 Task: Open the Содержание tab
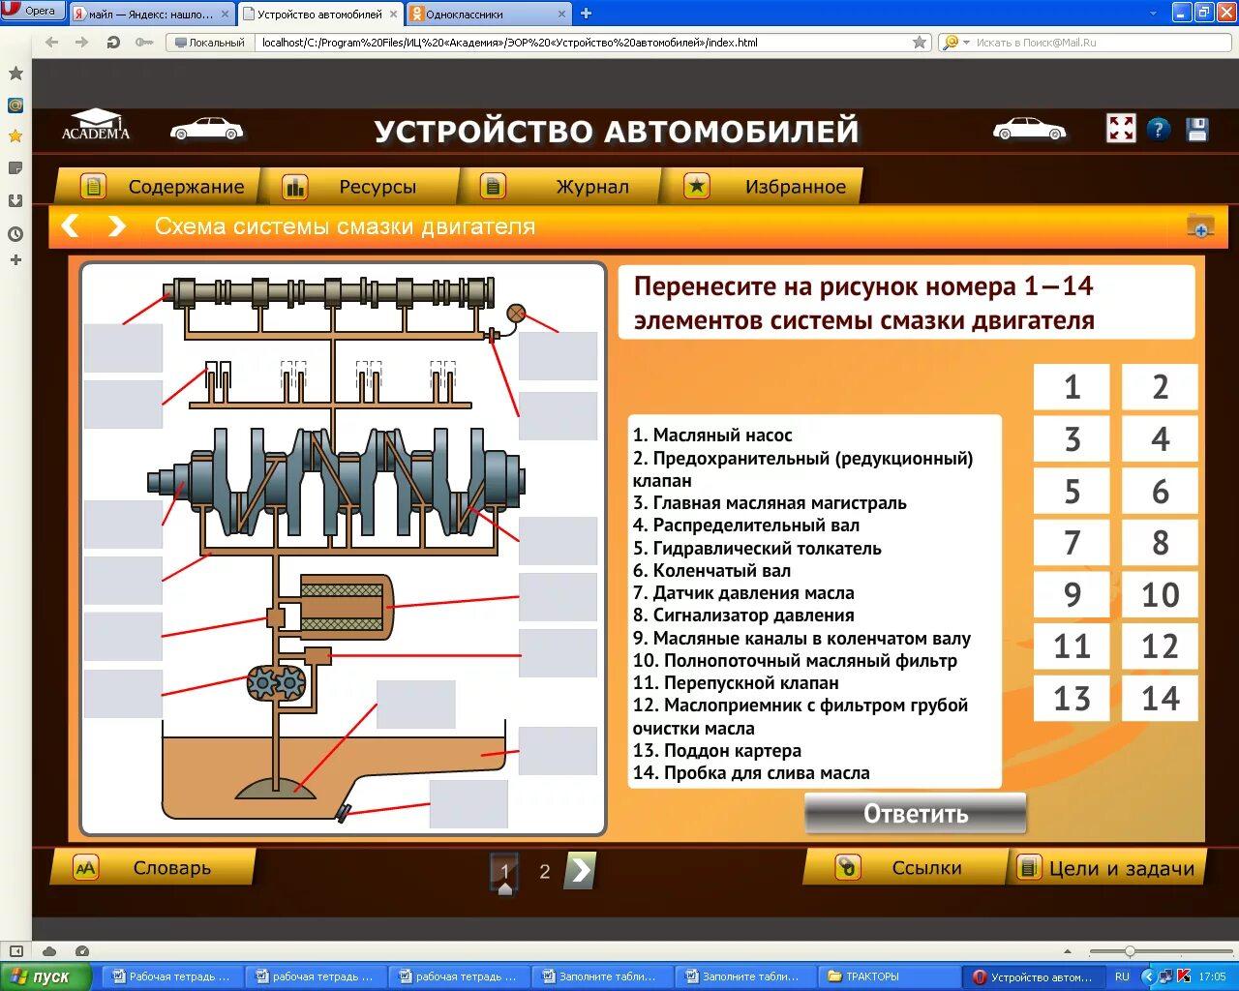coord(163,187)
